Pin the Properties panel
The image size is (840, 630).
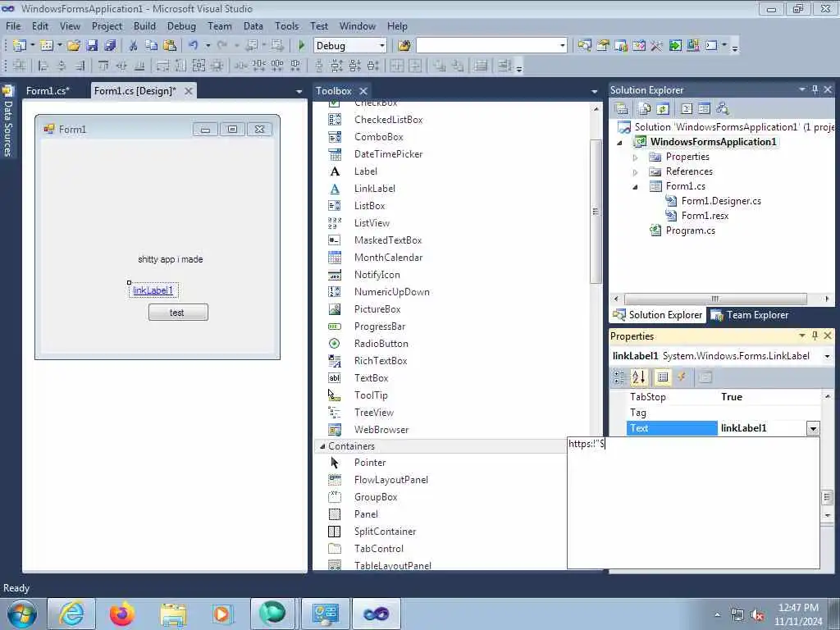[815, 336]
